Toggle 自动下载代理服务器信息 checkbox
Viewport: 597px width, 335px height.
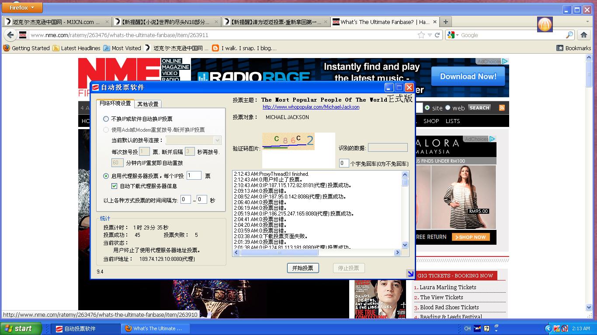(x=115, y=186)
